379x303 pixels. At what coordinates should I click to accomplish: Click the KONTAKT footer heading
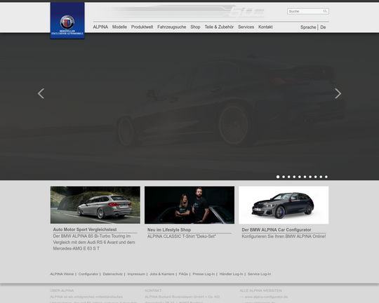point(153,290)
